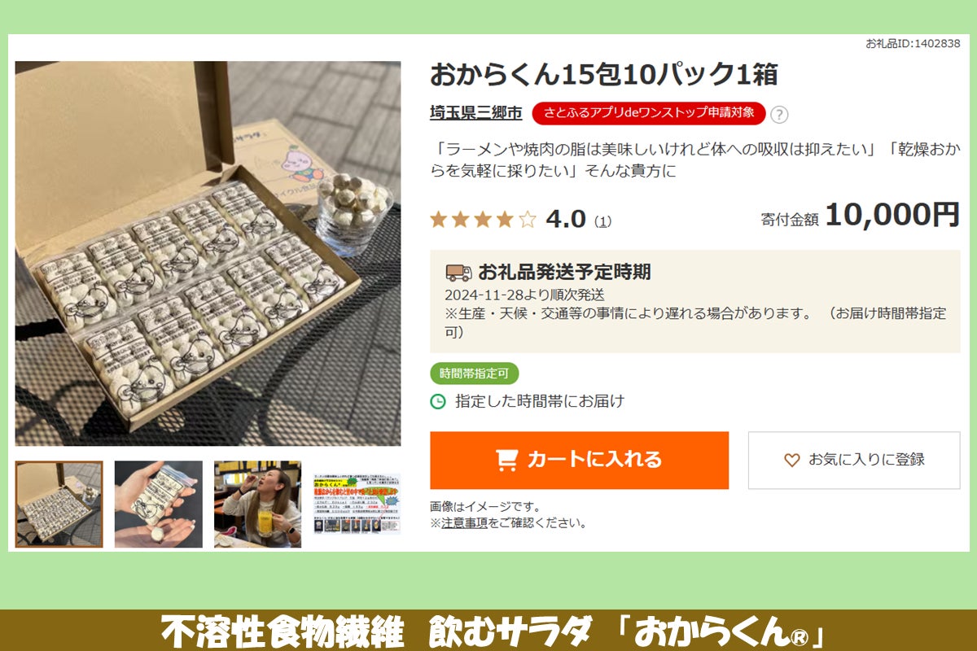Click the delivery truck icon
The height and width of the screenshot is (651, 977).
[x=458, y=273]
